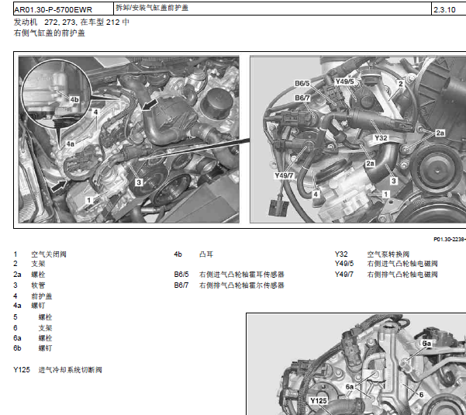This screenshot has height=415, width=466.
Task: Click callout 4a in the left photo
Action: click(70, 144)
